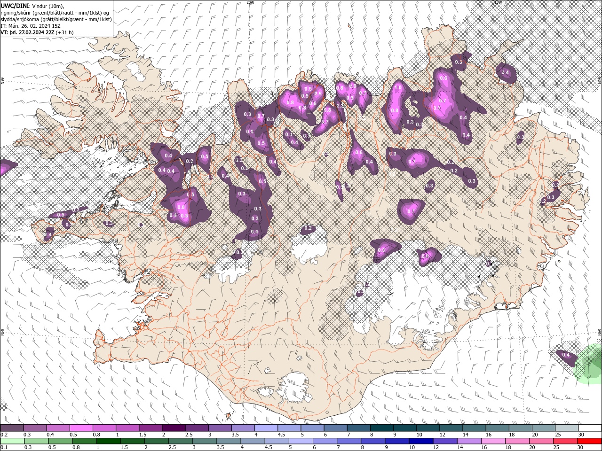
Task: Click the UWC/DINI title text
Action: 15,5
